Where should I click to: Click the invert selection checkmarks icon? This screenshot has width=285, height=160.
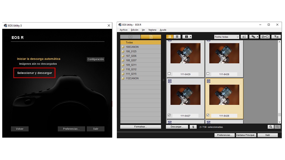265,37
